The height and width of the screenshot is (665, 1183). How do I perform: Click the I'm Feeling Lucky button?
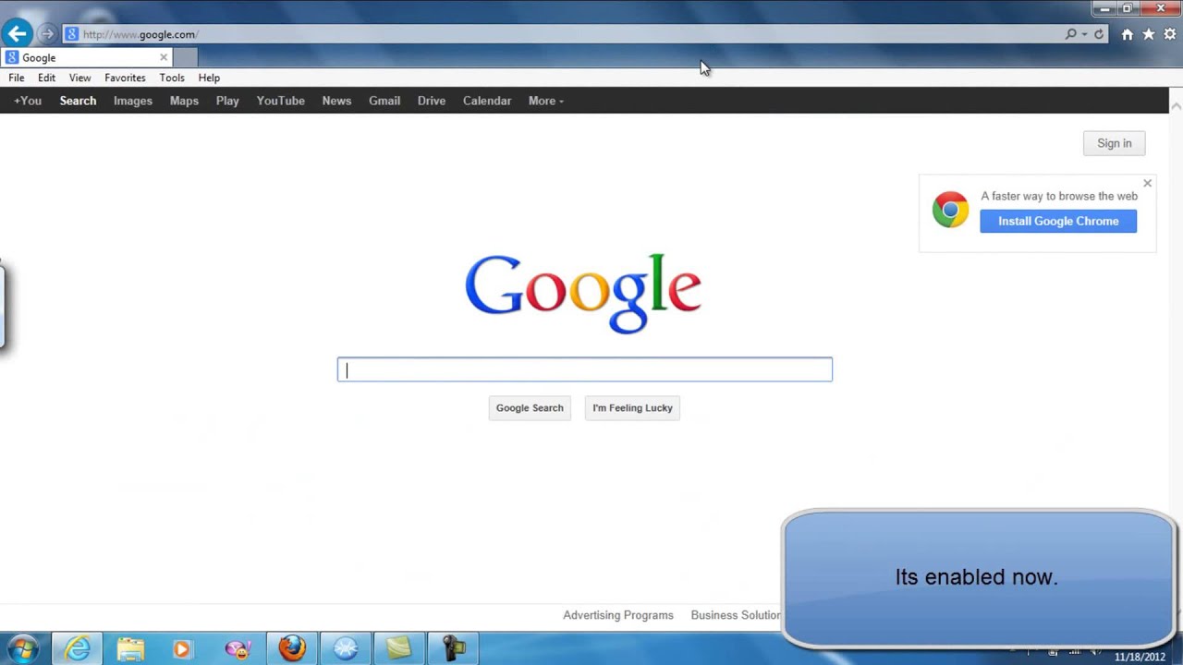click(x=633, y=407)
